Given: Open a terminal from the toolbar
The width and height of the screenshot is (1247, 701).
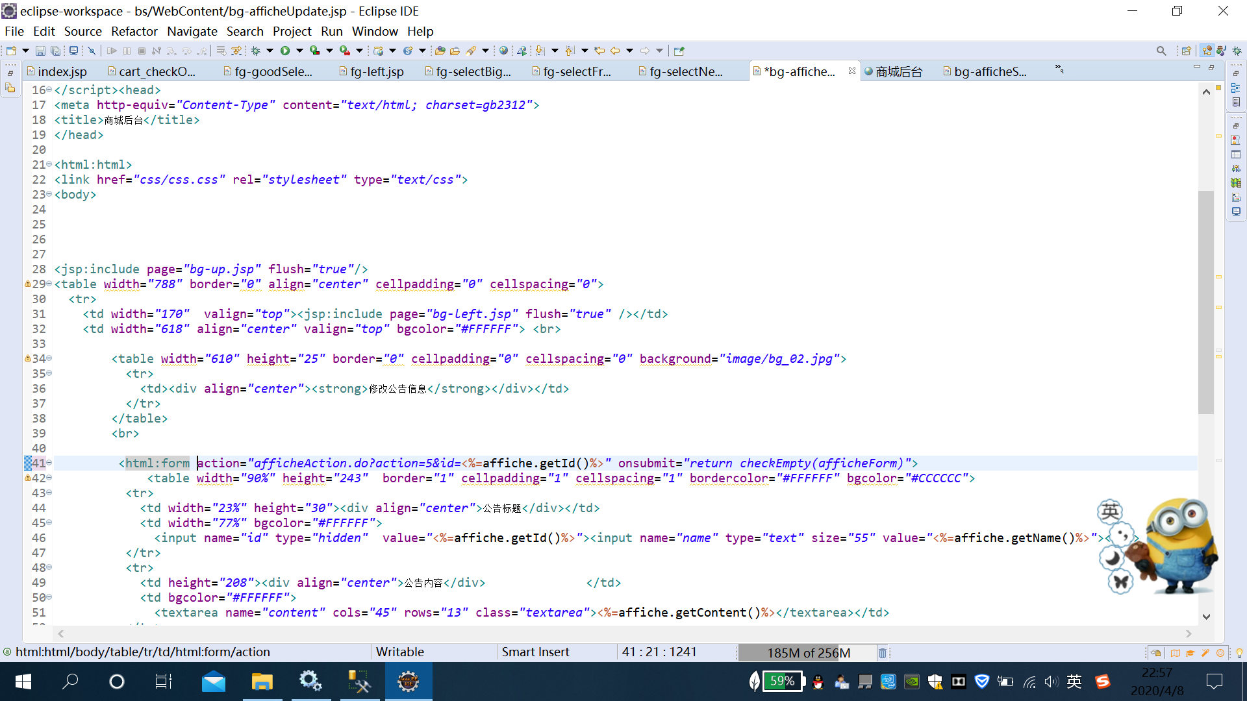Looking at the screenshot, I should coord(74,51).
